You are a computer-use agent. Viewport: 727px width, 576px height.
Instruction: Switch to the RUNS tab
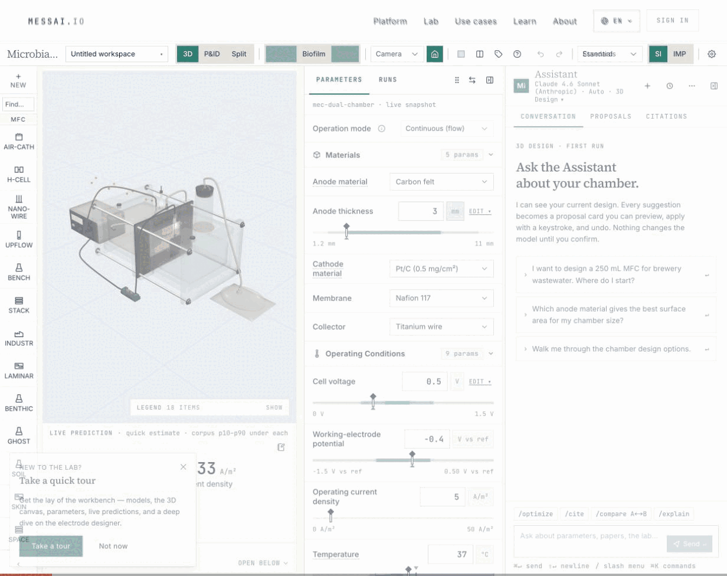pos(388,80)
